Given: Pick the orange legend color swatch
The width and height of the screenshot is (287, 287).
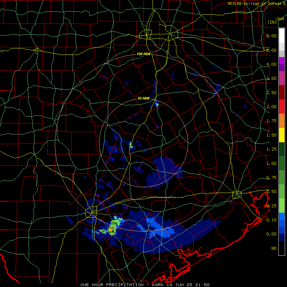Looking at the screenshot, I should pyautogui.click(x=282, y=121).
